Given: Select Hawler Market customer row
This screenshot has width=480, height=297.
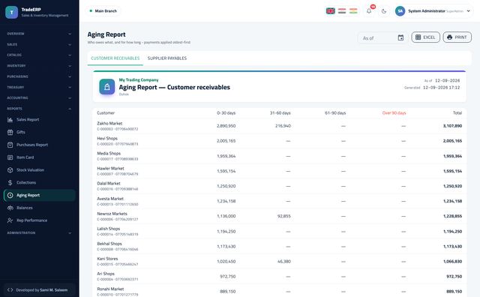Looking at the screenshot, I should [280, 171].
